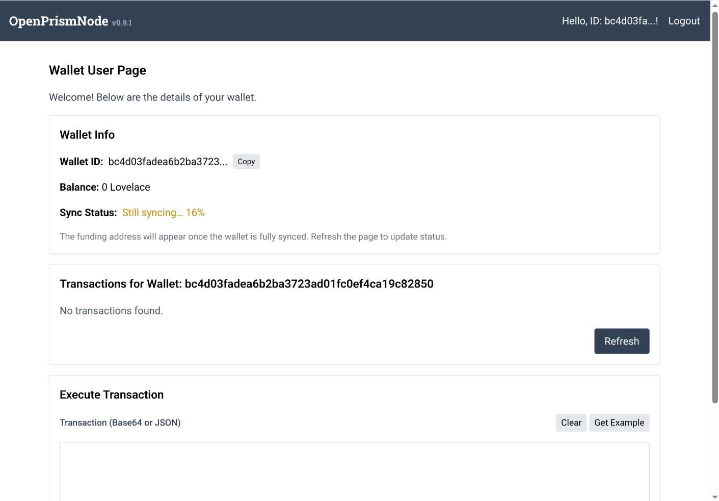
Task: Copy the wallet ID with Copy button
Action: 246,162
